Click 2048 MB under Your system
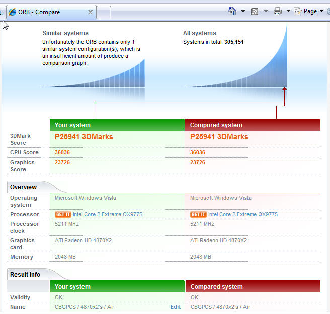The width and height of the screenshot is (330, 314). pos(65,257)
